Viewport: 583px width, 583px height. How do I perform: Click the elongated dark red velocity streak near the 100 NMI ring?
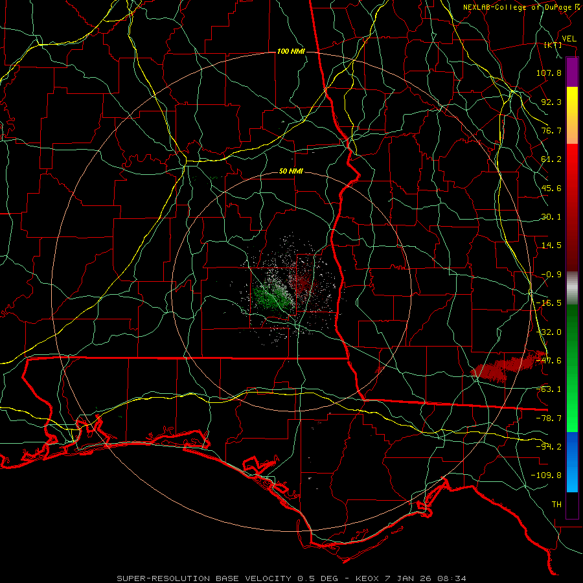[x=507, y=367]
